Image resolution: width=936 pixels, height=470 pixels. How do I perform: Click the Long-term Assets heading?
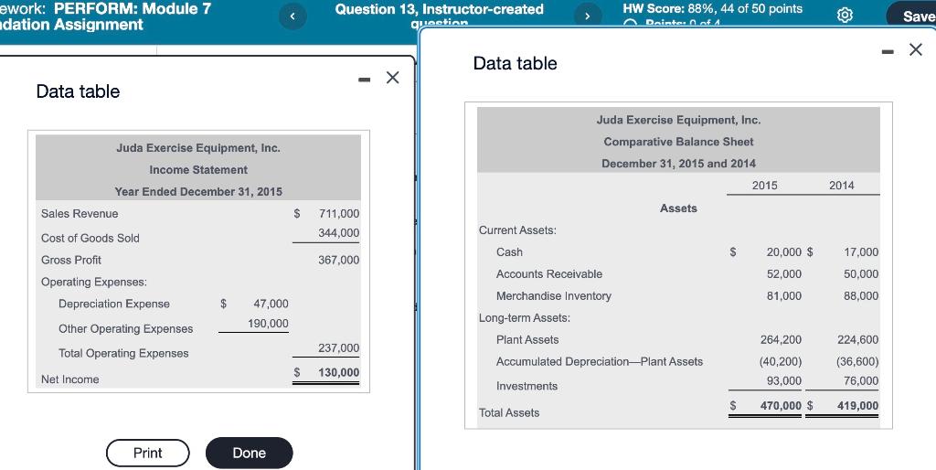525,318
